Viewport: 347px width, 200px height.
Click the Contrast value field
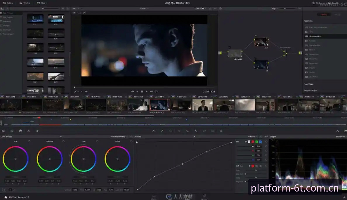pyautogui.click(x=75, y=190)
